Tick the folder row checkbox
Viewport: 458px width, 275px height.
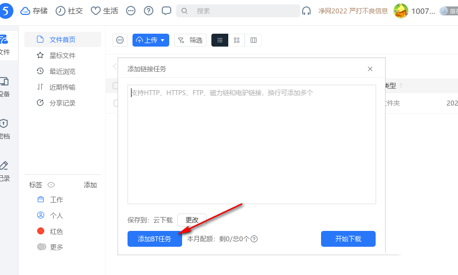click(116, 103)
